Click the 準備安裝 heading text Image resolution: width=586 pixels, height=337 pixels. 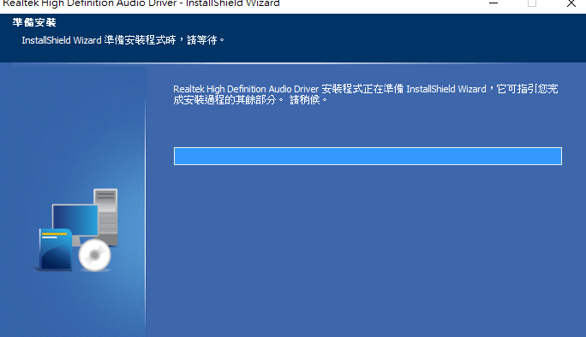pyautogui.click(x=34, y=23)
